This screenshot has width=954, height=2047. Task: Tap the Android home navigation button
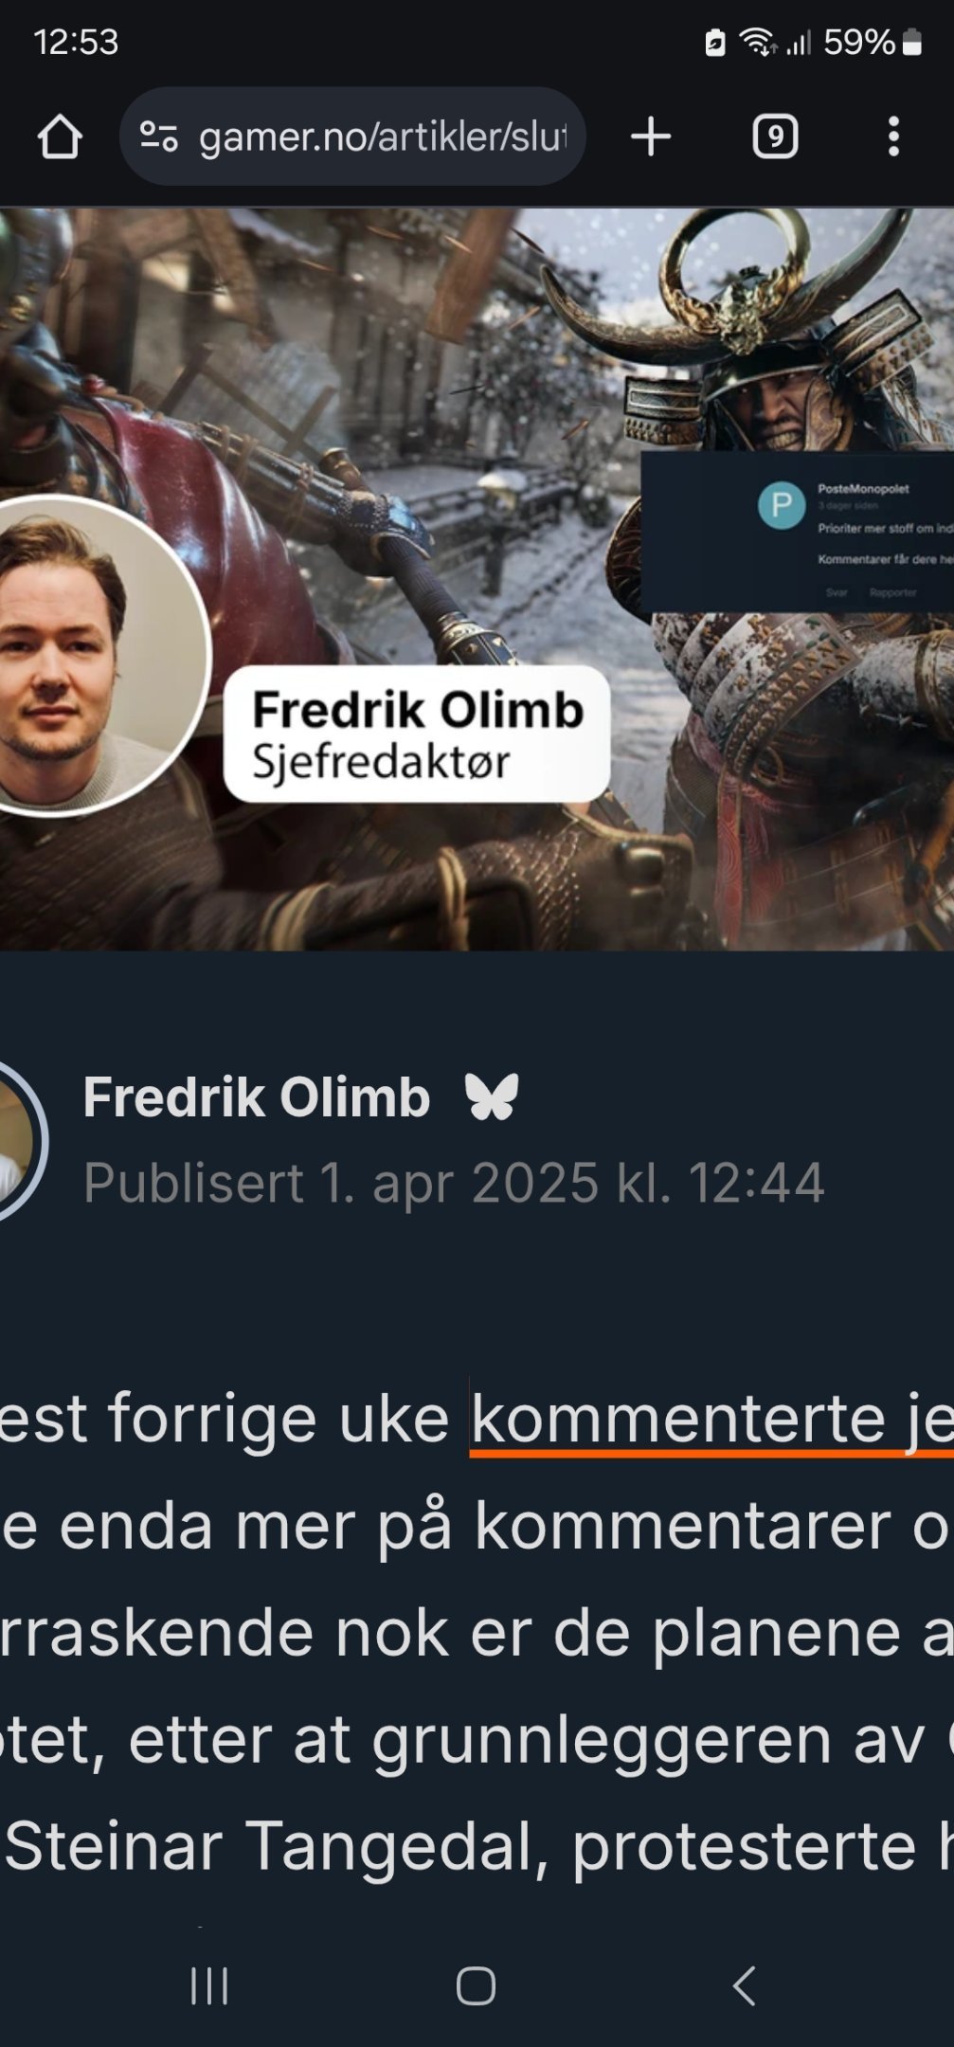tap(476, 1985)
